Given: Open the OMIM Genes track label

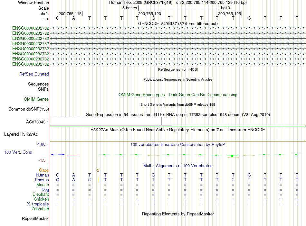Looking at the screenshot, I should (36, 99).
